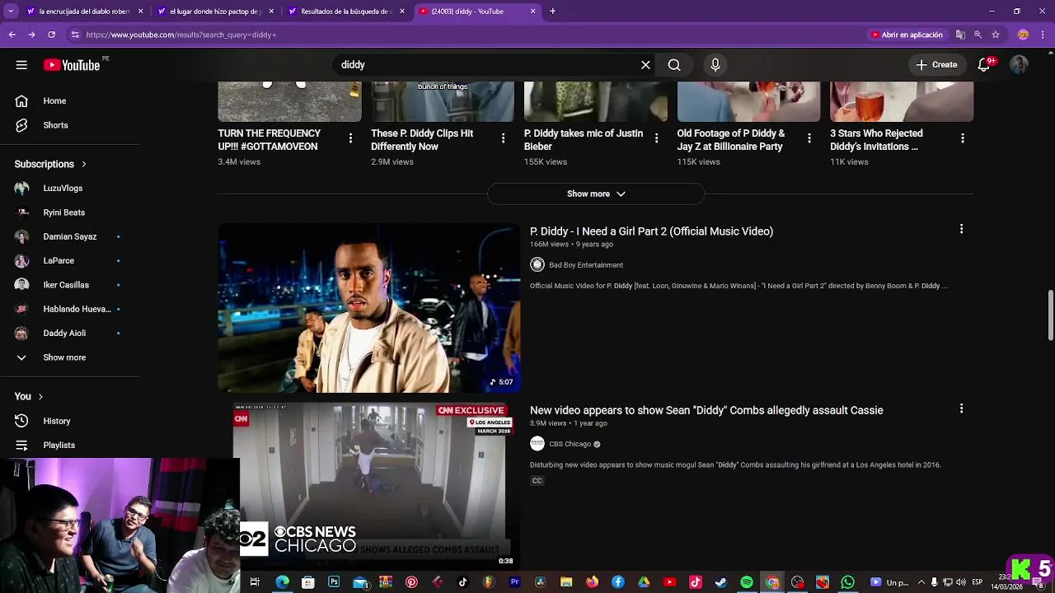Open options for the Cassie assault news video

[x=961, y=409]
